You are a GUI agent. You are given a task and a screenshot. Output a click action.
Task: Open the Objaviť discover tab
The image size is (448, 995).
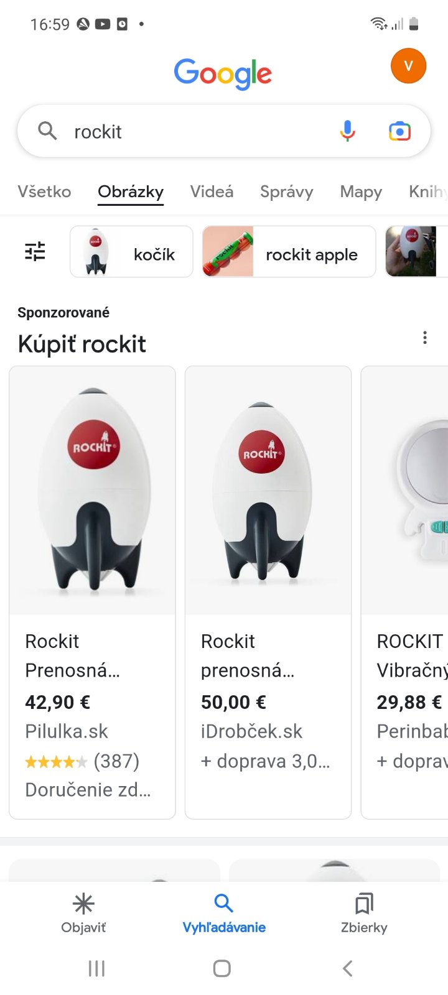(83, 913)
